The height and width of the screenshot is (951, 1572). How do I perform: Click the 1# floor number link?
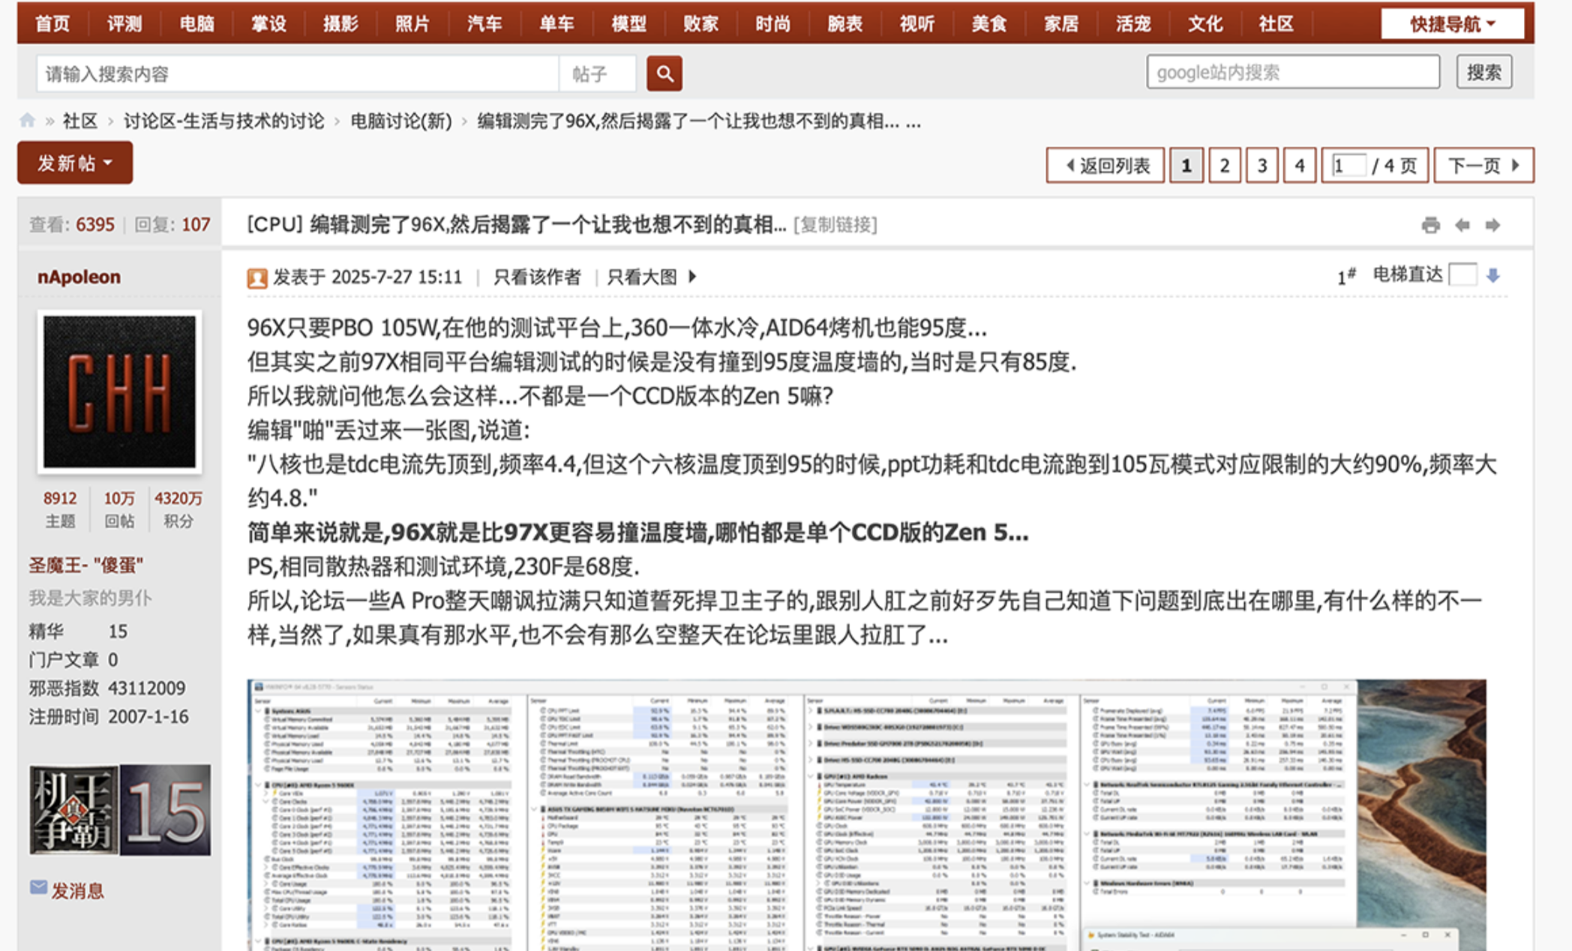(x=1346, y=277)
